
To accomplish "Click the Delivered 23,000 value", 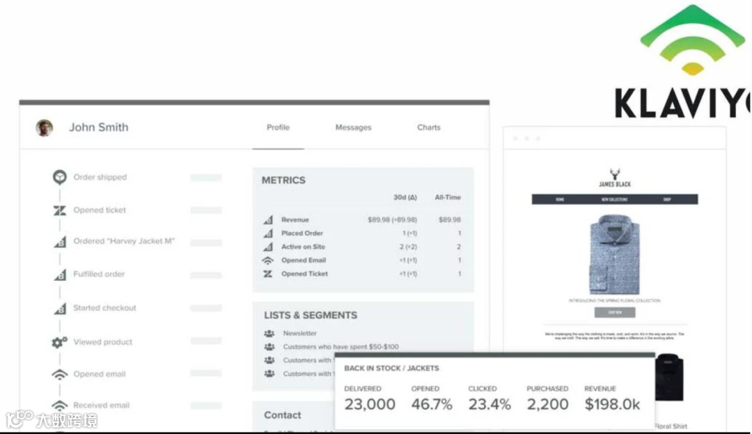I will point(370,404).
